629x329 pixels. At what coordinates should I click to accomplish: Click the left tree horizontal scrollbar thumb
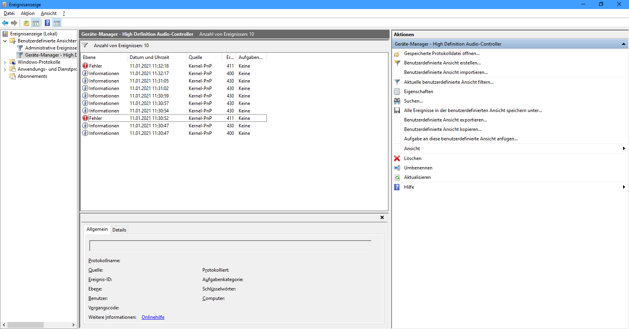(x=26, y=325)
